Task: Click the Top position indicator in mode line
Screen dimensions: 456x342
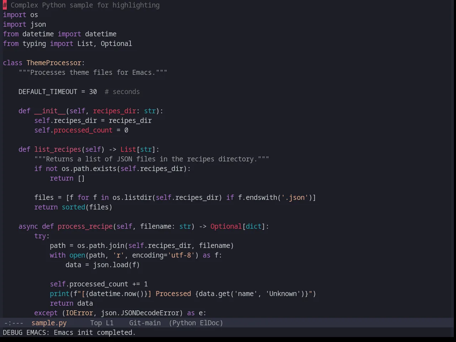Action: click(x=96, y=323)
